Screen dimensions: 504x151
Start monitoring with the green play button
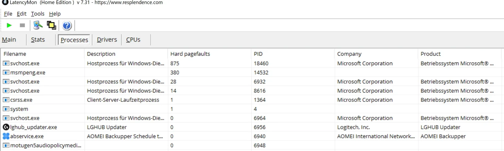[9, 25]
